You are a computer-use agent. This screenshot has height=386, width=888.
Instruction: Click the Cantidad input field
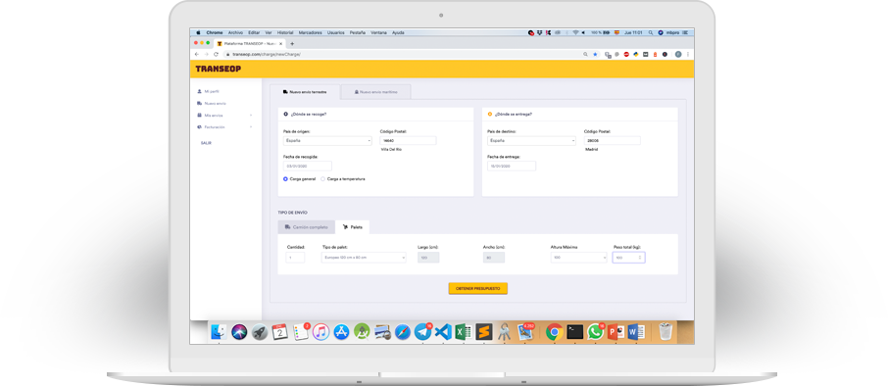click(295, 258)
